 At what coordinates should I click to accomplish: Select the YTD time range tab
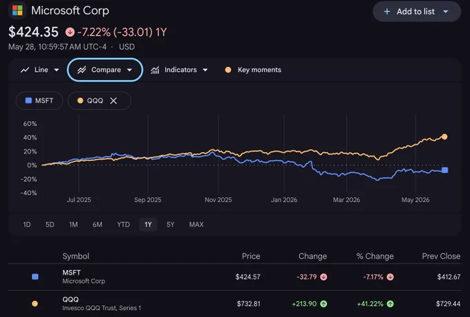coord(123,224)
